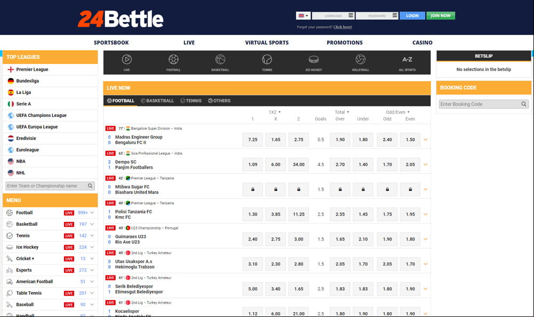Click the search icon in team search field
This screenshot has height=317, width=534.
pyautogui.click(x=90, y=186)
